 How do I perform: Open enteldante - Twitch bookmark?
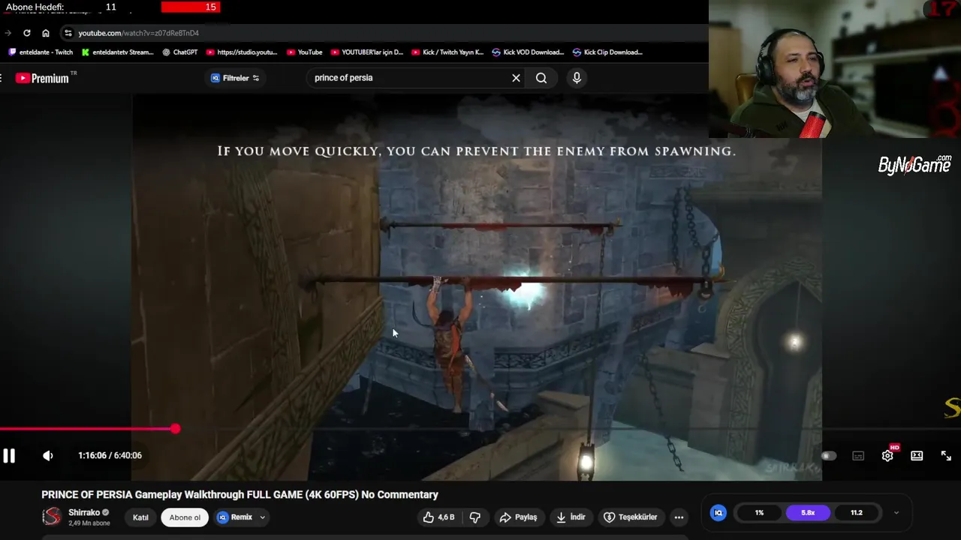41,52
